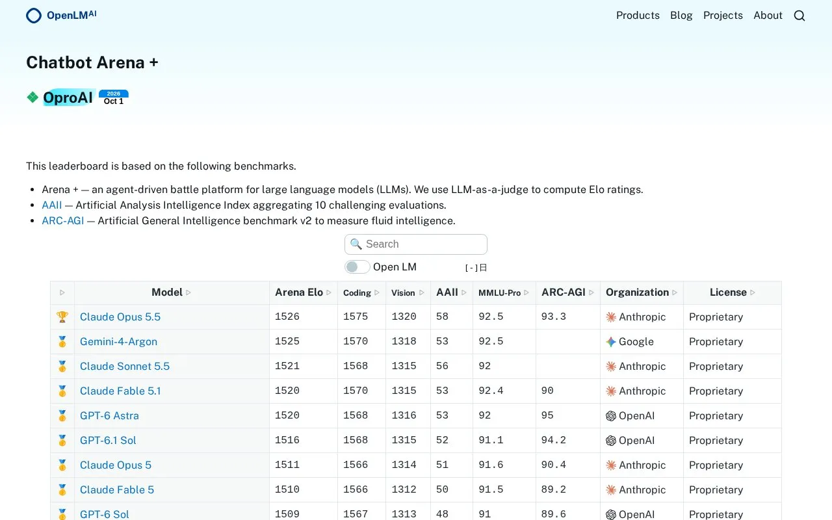Viewport: 832px width, 520px height.
Task: Click the OpenAI logo in GPT-6.1 Sol row
Action: point(611,441)
